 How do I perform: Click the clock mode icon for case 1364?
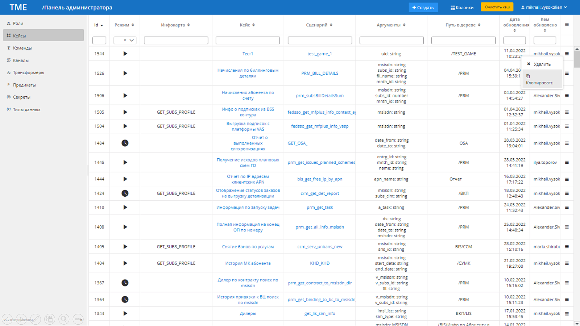[x=125, y=300]
